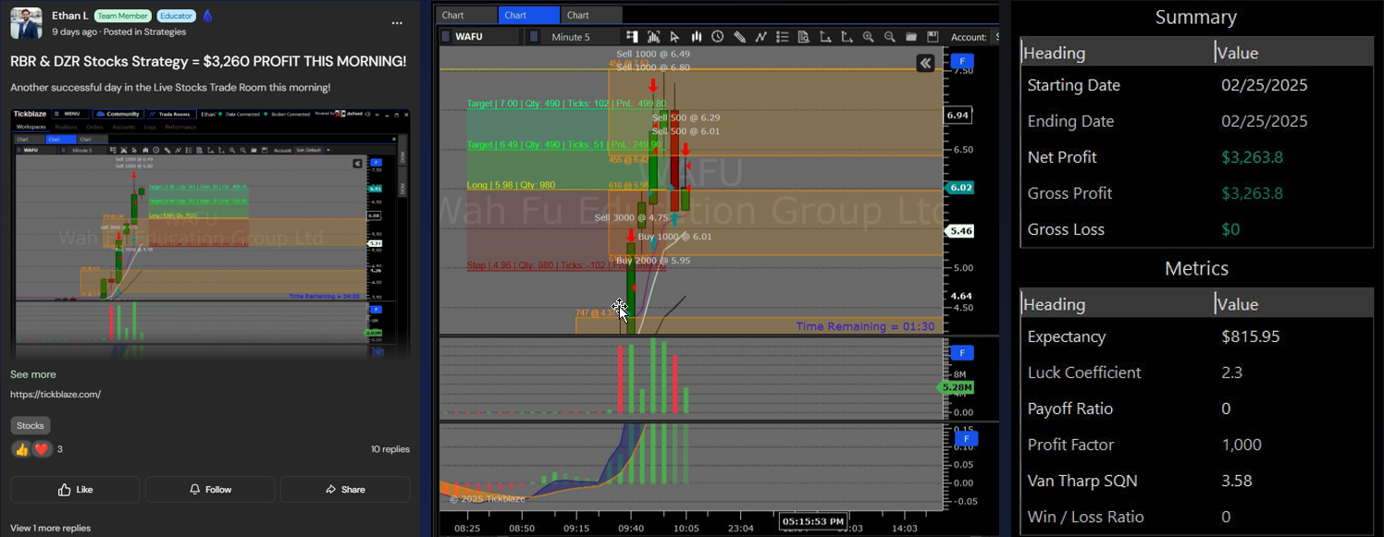Toggle the link box left of WAFU
Screen dimensions: 1384x537
click(445, 37)
